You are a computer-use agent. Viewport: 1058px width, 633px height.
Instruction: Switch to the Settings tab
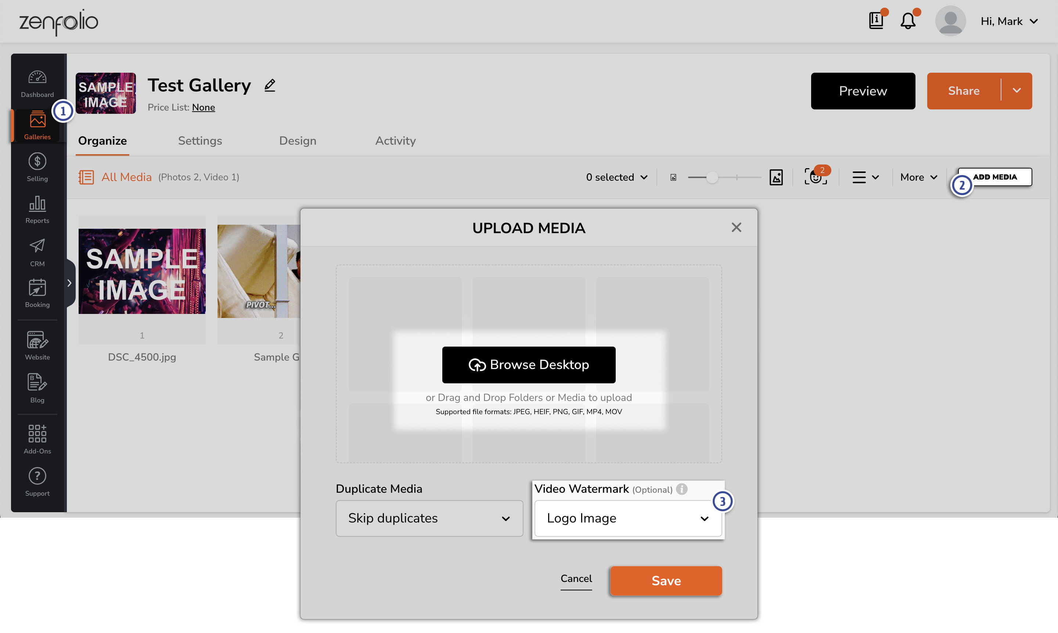(x=200, y=141)
